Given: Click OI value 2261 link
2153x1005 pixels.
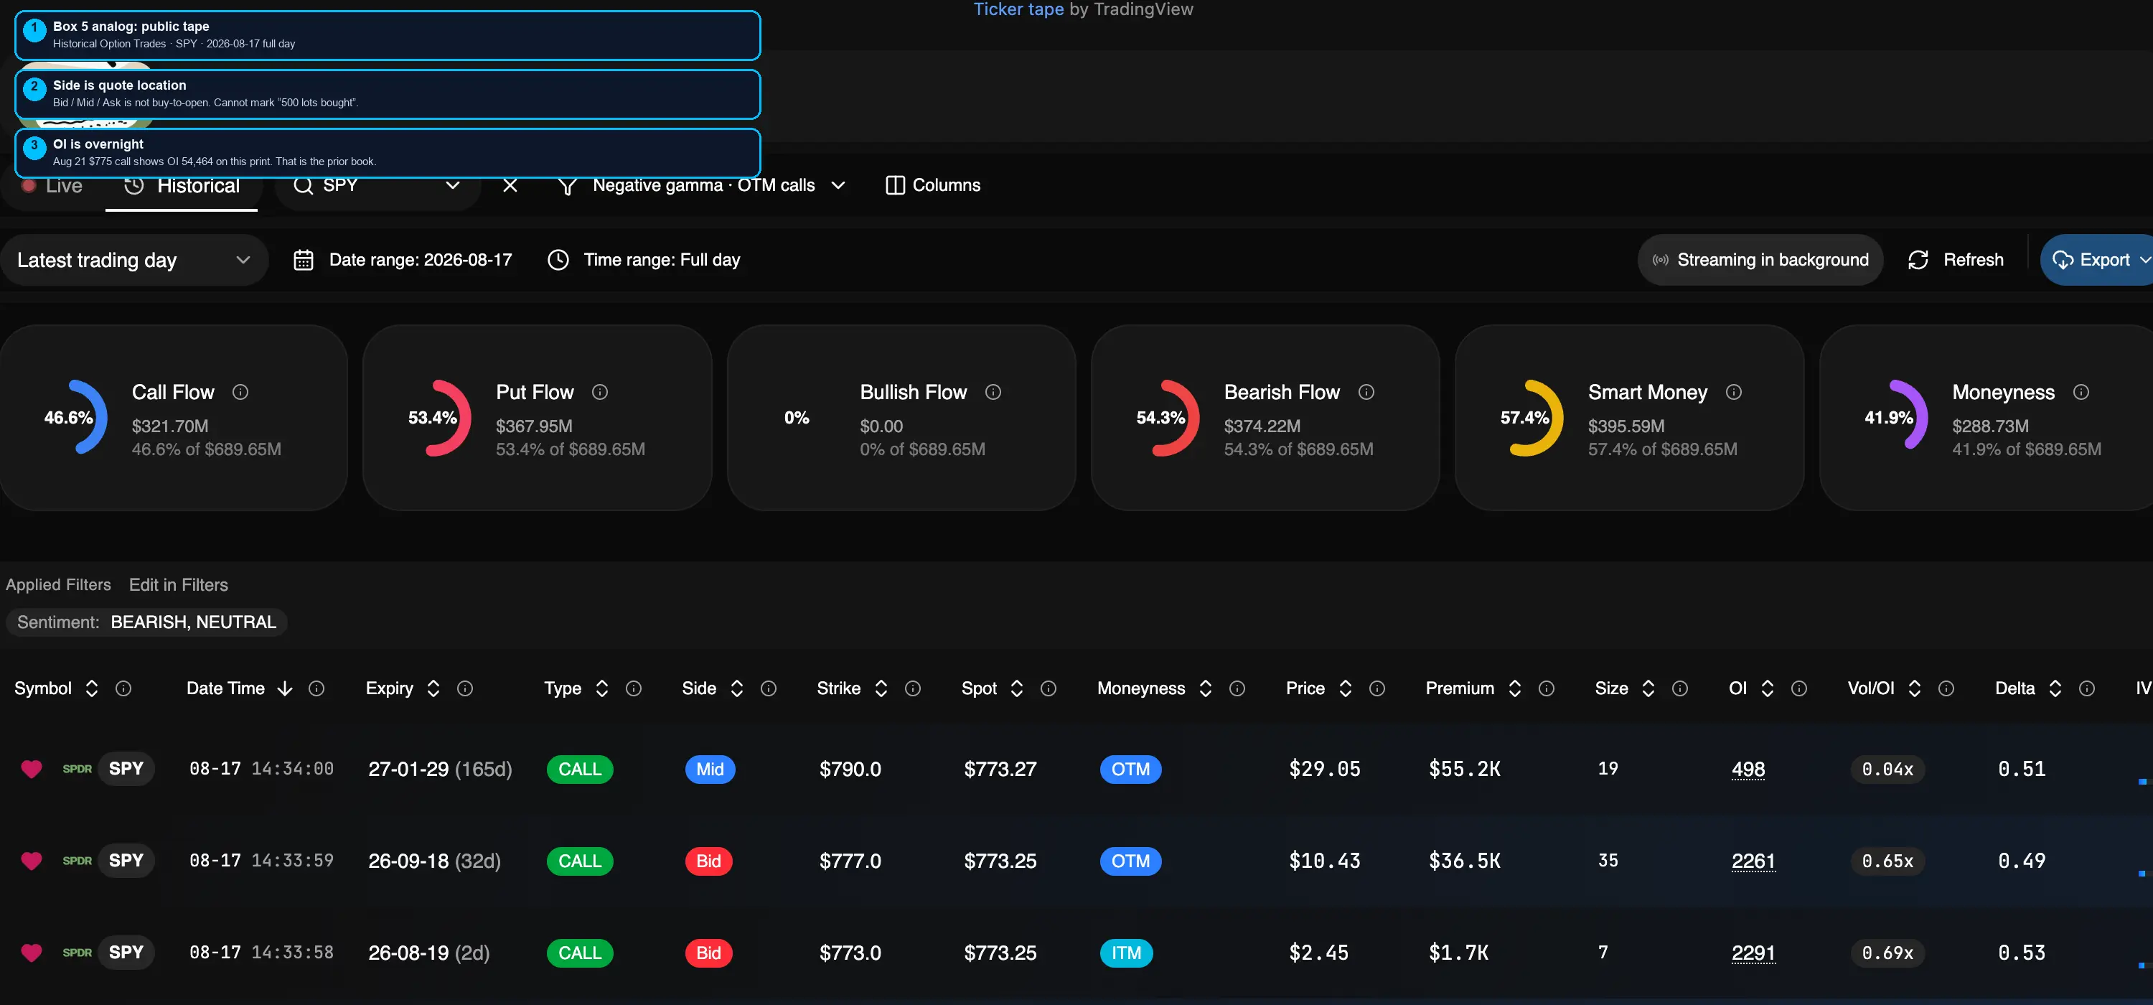Looking at the screenshot, I should 1753,861.
